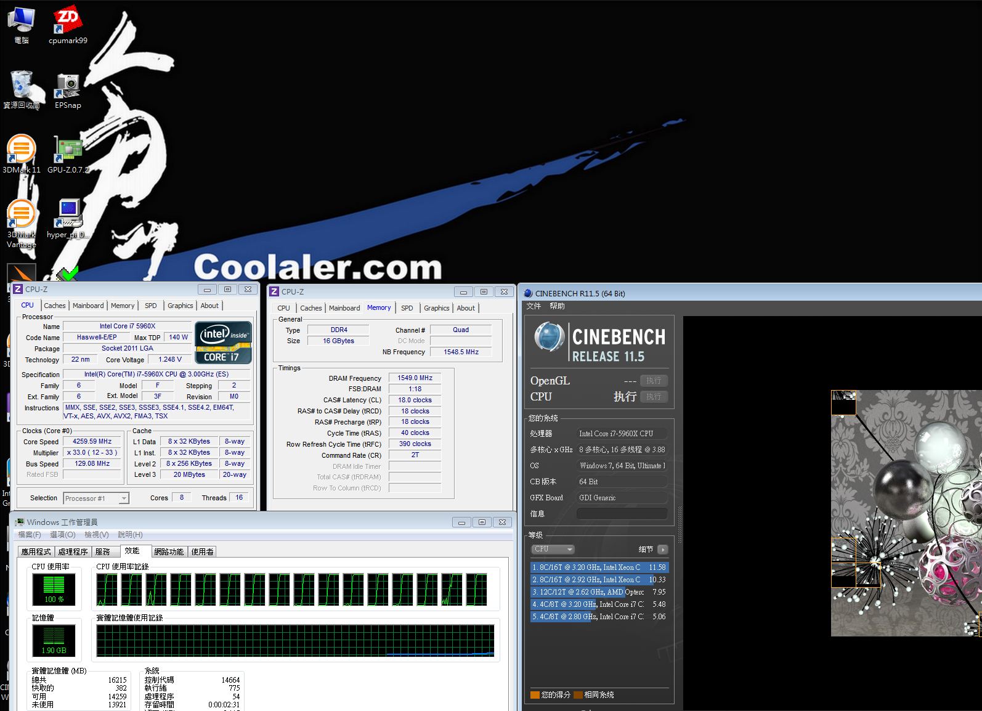The image size is (982, 711).
Task: Select ranking row 4 Core i7 5.48
Action: (x=599, y=604)
